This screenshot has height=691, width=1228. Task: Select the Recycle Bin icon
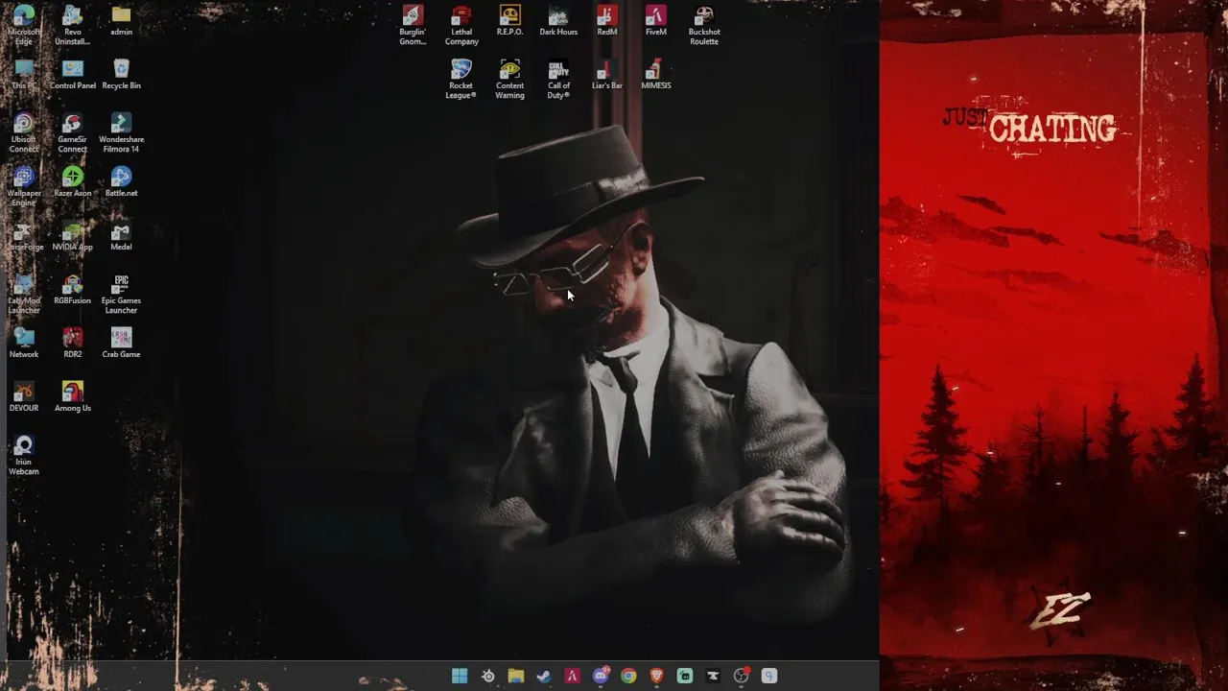121,74
